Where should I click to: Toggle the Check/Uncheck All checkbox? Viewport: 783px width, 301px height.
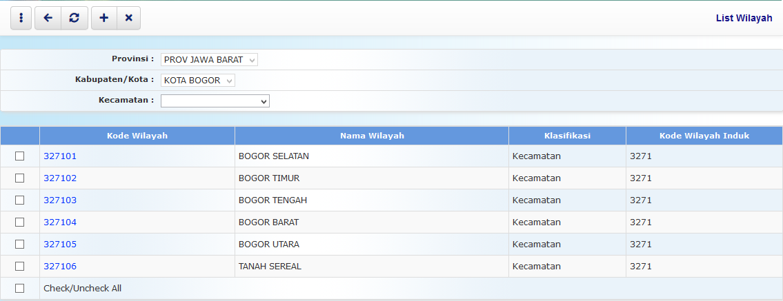[20, 289]
